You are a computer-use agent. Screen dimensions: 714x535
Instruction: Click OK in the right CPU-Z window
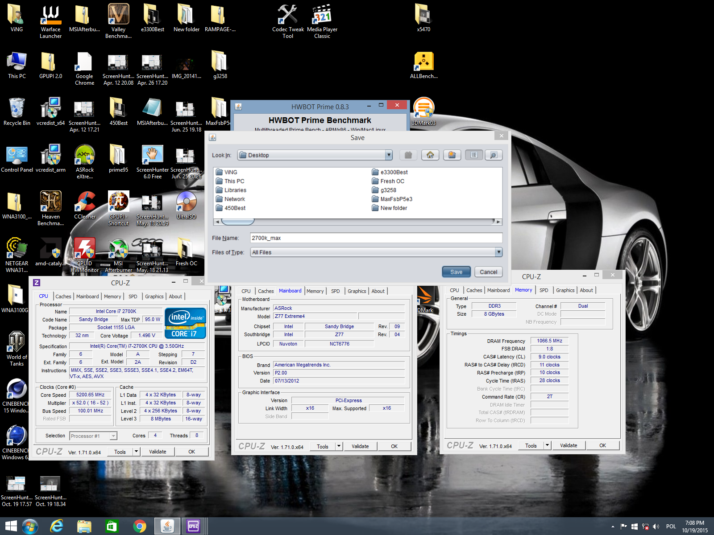click(602, 445)
